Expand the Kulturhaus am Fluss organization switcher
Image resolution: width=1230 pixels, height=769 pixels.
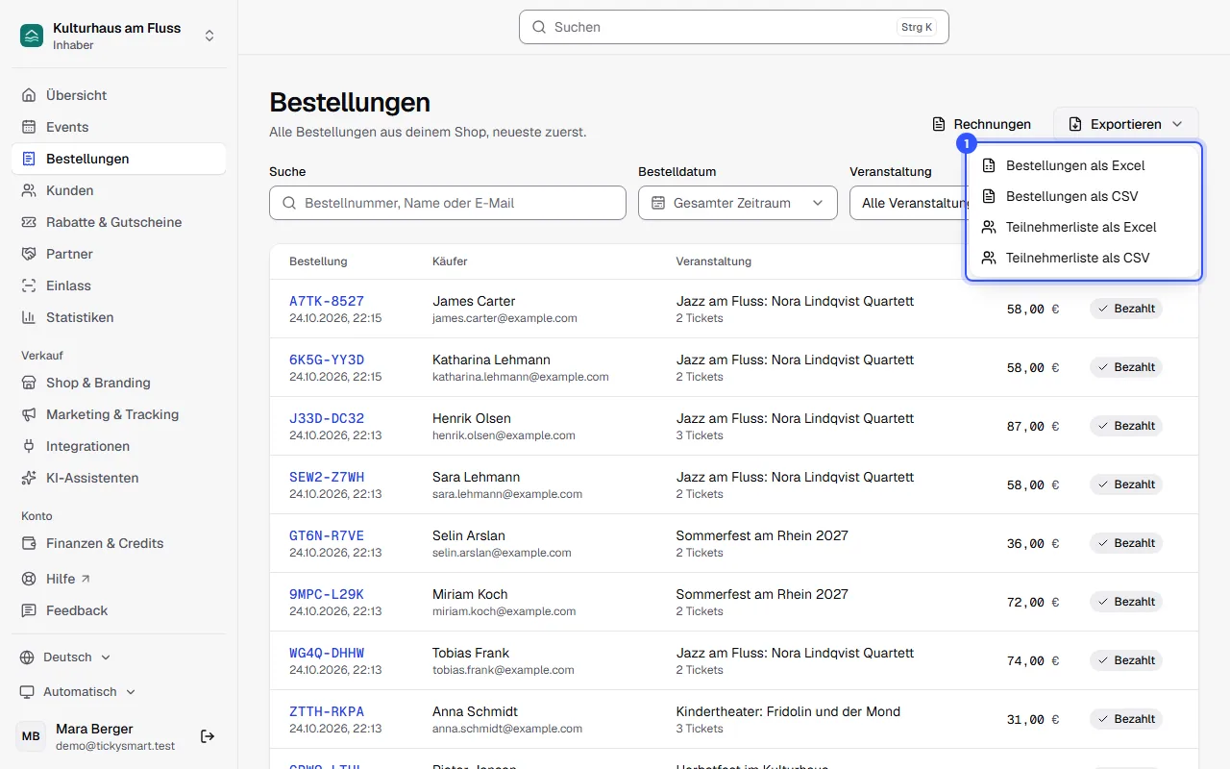(209, 36)
